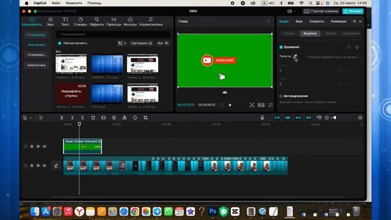Switch to the Скорость tab
The image size is (391, 220).
(x=316, y=21)
